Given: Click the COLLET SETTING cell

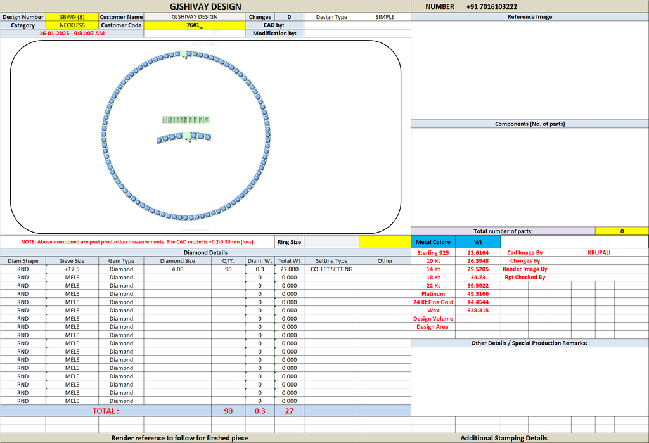Looking at the screenshot, I should tap(331, 269).
